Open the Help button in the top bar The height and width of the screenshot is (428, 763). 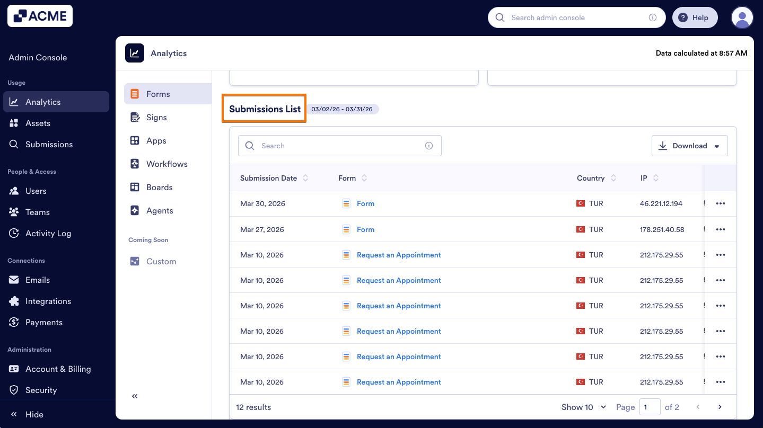695,17
